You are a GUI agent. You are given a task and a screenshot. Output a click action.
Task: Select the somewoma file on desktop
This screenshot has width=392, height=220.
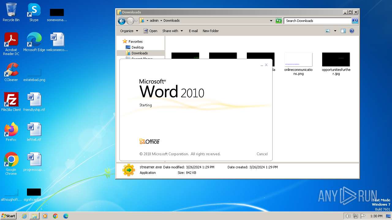(57, 15)
